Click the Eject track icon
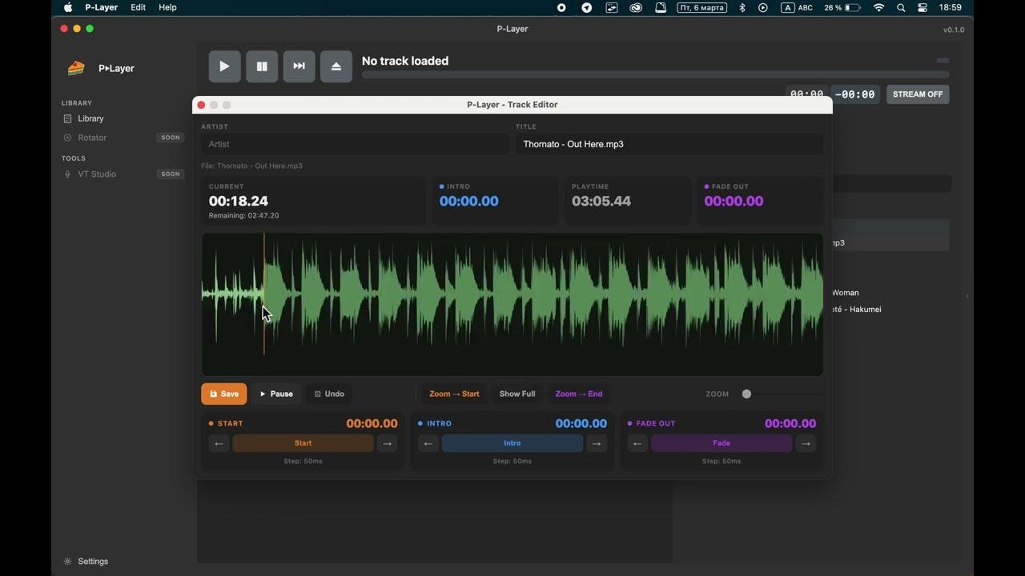Image resolution: width=1025 pixels, height=576 pixels. tap(336, 66)
